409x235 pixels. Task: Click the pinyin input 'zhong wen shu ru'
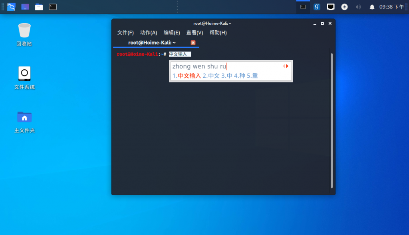click(x=199, y=67)
